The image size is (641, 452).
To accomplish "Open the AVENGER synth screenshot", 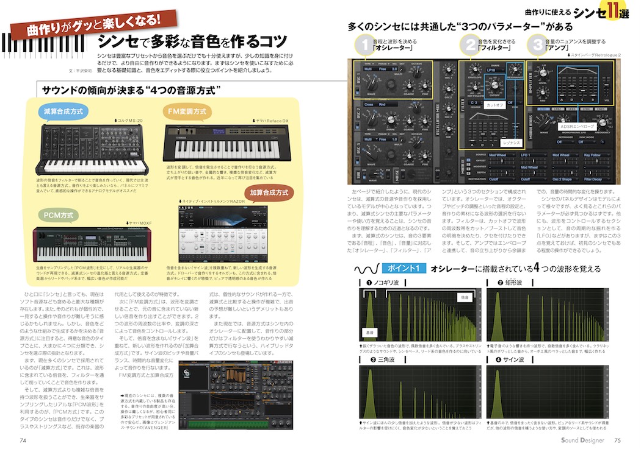I will click(236, 395).
